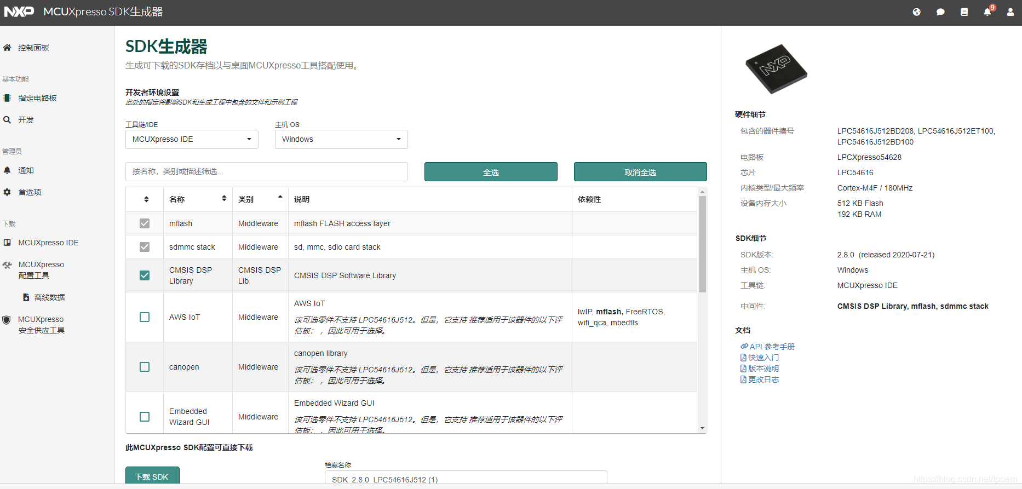Viewport: 1022px width, 489px height.
Task: Open notifications bell with badge 9
Action: [988, 11]
